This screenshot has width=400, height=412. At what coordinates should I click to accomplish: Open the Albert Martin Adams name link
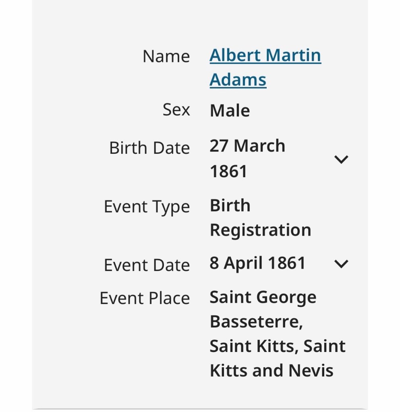pos(265,56)
